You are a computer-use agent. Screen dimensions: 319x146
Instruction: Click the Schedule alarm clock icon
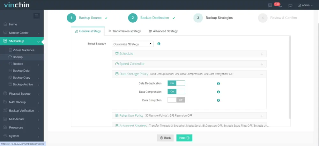pos(117,54)
